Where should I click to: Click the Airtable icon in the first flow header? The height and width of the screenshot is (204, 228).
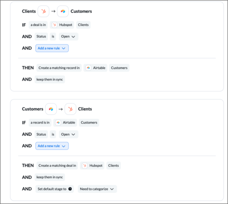(63, 11)
